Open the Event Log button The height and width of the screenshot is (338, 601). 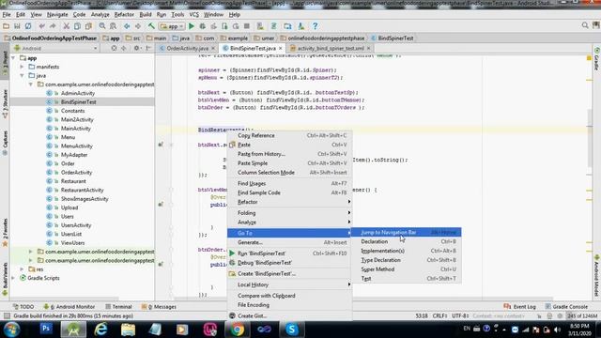tap(519, 307)
